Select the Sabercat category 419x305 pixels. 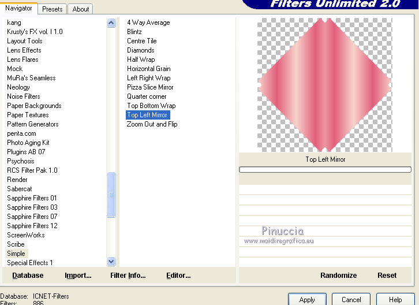(x=19, y=189)
